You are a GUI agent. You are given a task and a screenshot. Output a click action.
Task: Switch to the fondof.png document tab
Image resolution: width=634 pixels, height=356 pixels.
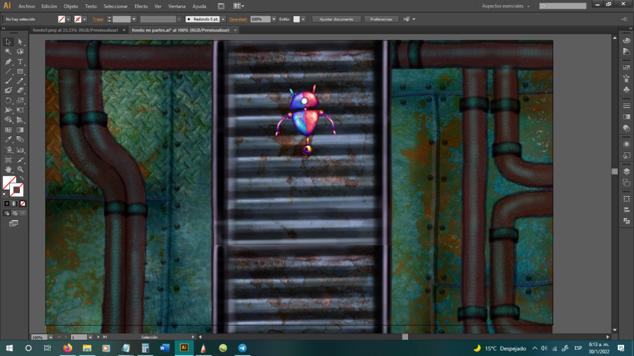click(75, 30)
